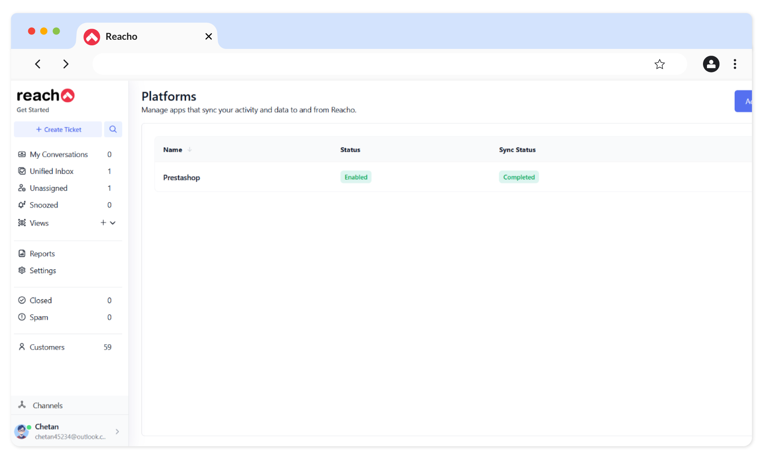Click the Channels network icon
This screenshot has height=457, width=763.
click(22, 405)
